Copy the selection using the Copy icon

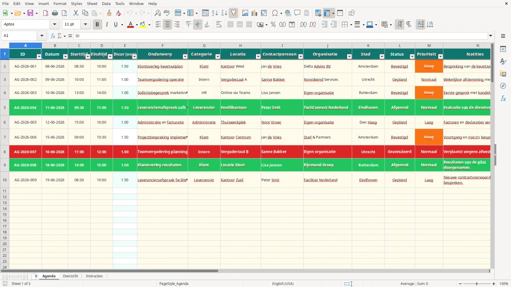coord(85,13)
